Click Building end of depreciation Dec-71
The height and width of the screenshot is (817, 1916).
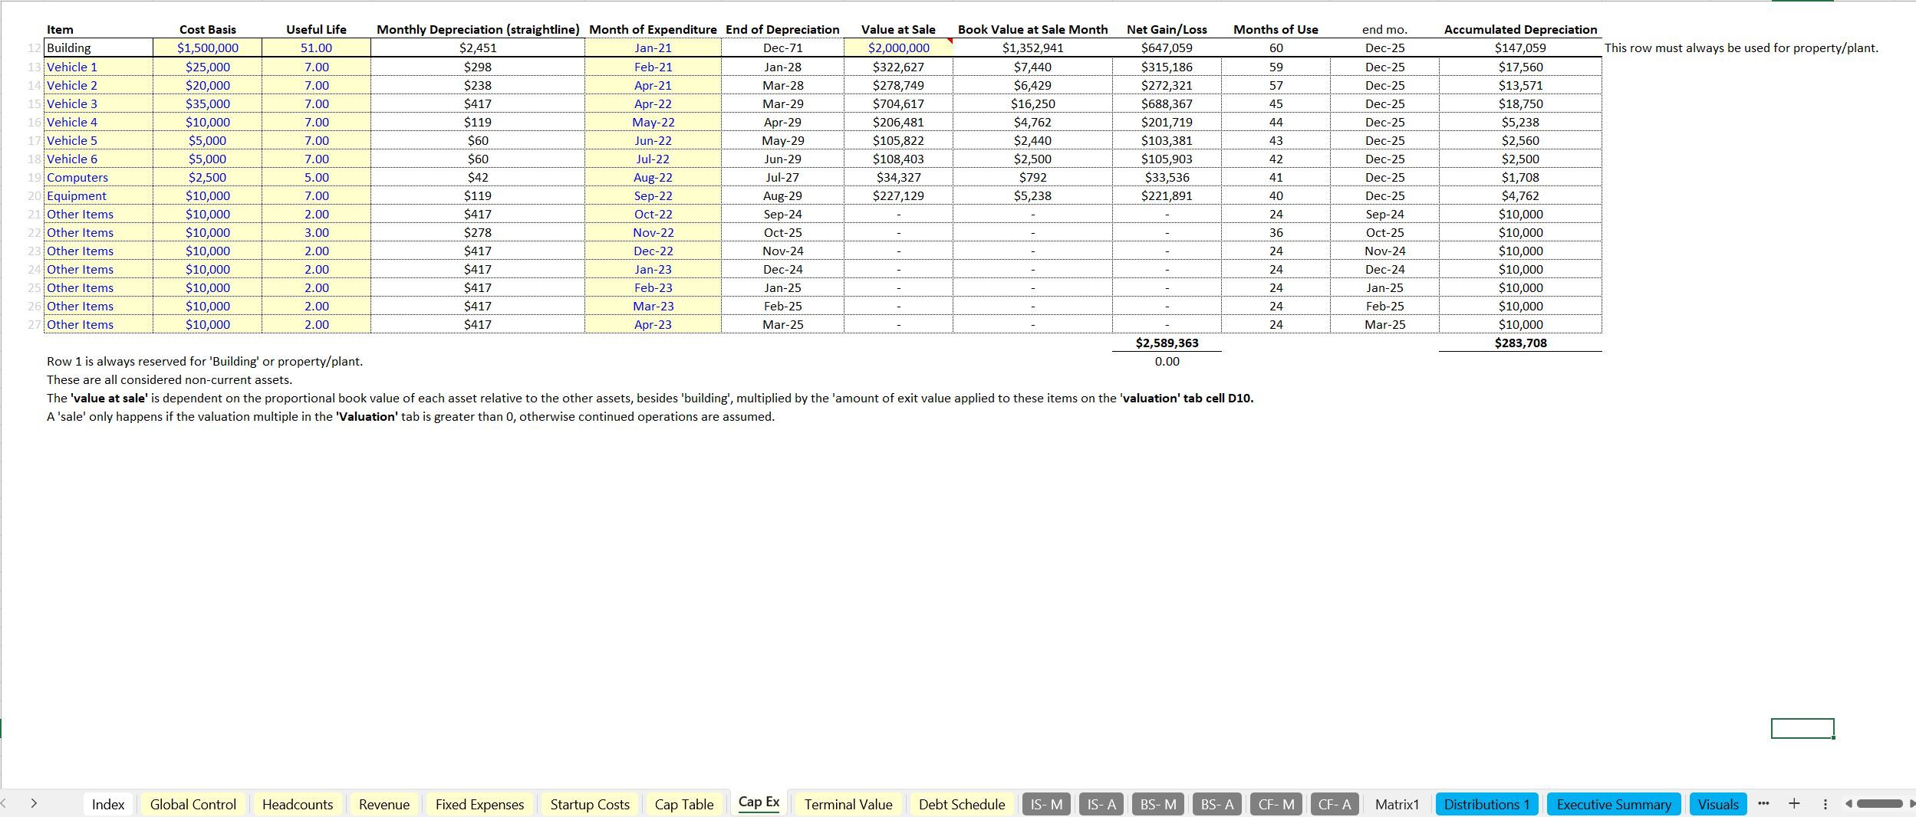click(782, 48)
